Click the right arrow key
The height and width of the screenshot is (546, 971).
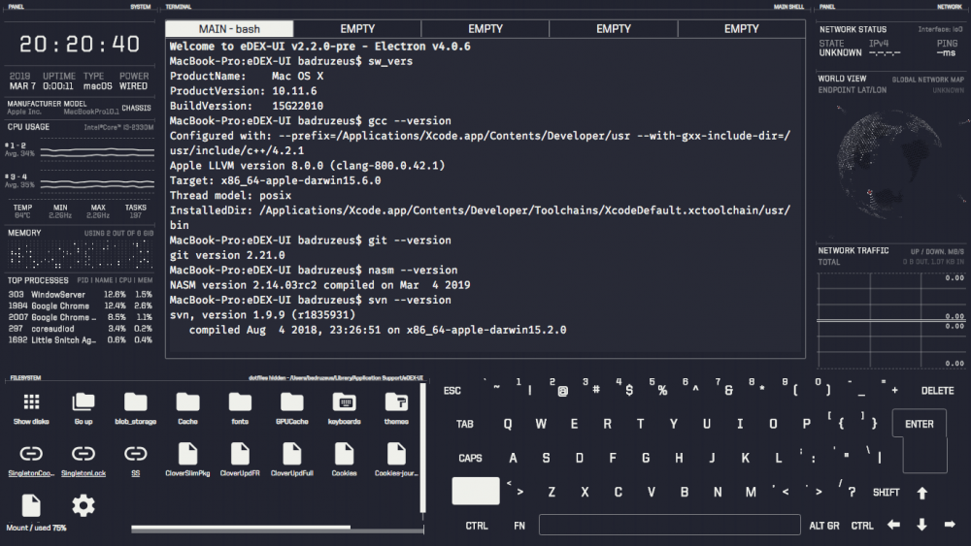[950, 525]
